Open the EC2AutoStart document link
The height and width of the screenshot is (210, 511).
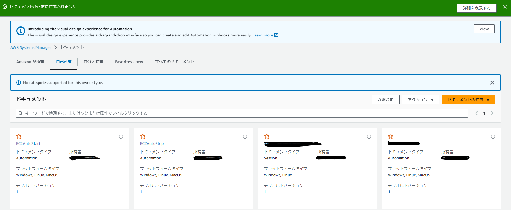pyautogui.click(x=28, y=143)
